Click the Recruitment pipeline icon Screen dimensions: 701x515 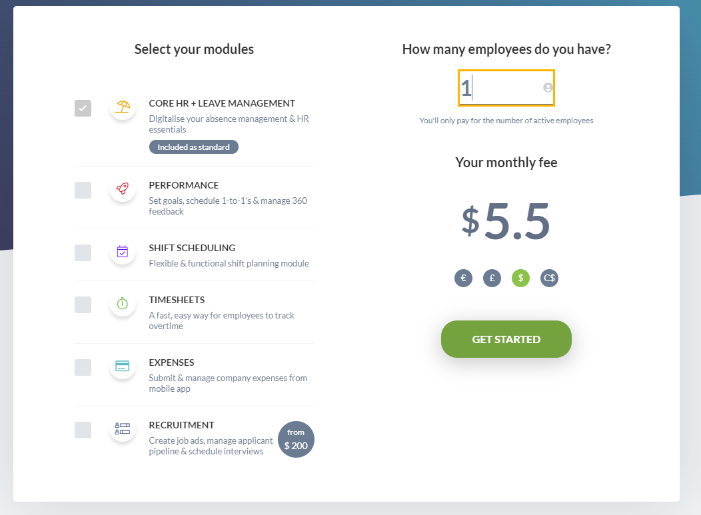pos(123,428)
